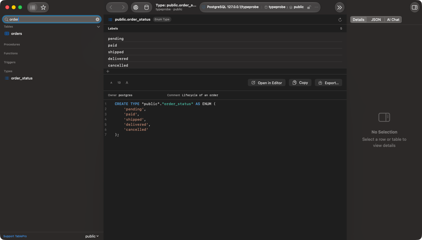Open the typeprobe database breadcrumb
Viewport: 422px width, 240px height.
[x=275, y=7]
